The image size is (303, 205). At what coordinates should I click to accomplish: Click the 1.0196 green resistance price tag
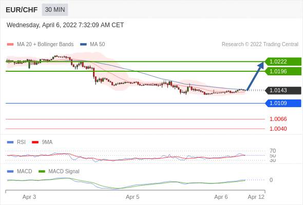pyautogui.click(x=283, y=71)
